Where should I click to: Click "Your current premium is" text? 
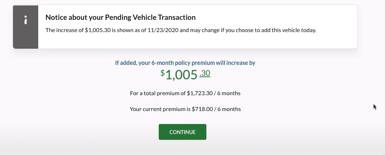tap(160, 109)
